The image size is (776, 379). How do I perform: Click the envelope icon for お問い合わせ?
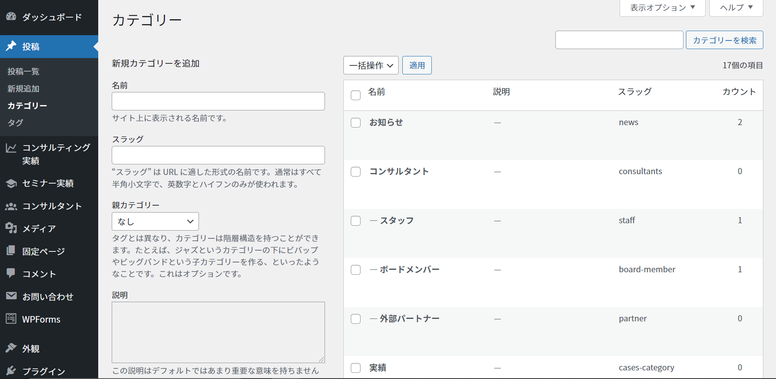(11, 296)
